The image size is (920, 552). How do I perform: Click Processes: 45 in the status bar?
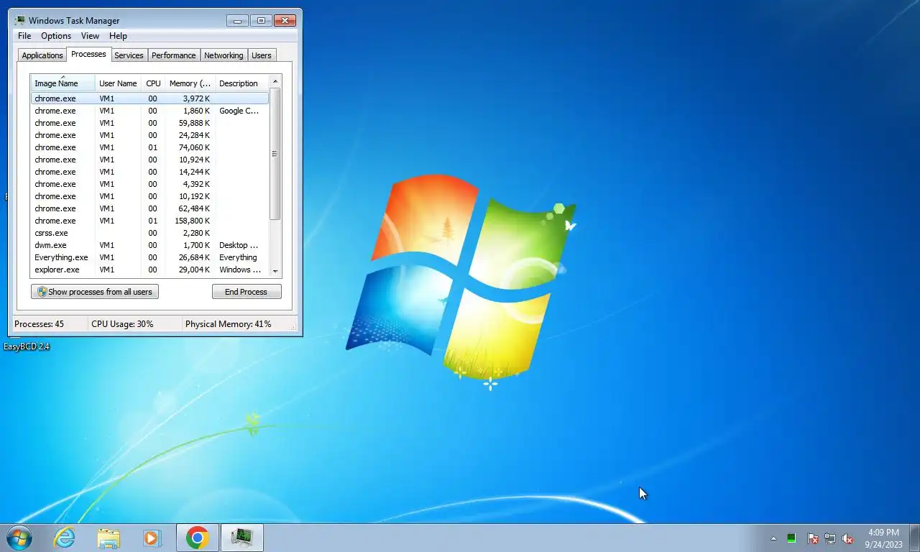(x=39, y=324)
